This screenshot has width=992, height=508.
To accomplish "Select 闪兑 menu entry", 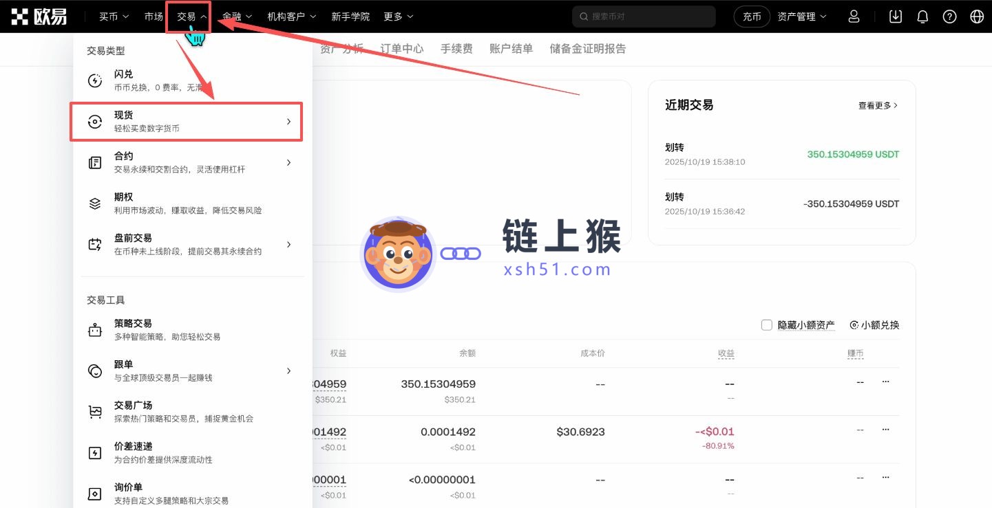I will coord(193,80).
